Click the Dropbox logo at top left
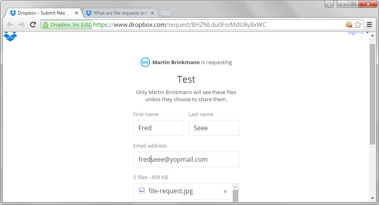 click(10, 36)
